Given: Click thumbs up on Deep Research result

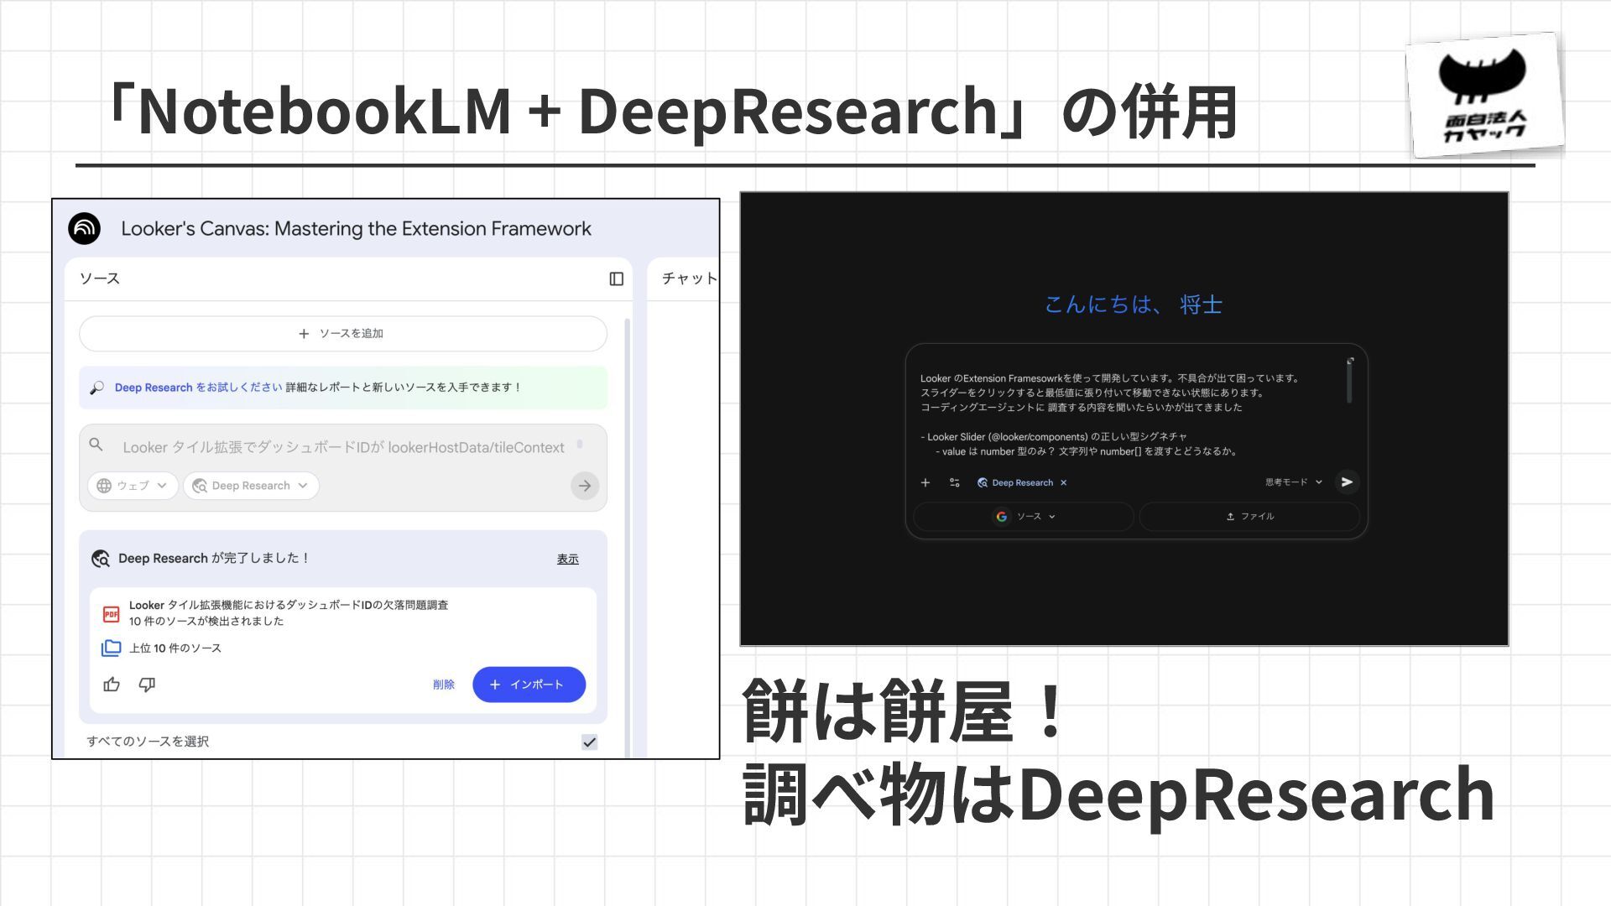Looking at the screenshot, I should pos(112,685).
